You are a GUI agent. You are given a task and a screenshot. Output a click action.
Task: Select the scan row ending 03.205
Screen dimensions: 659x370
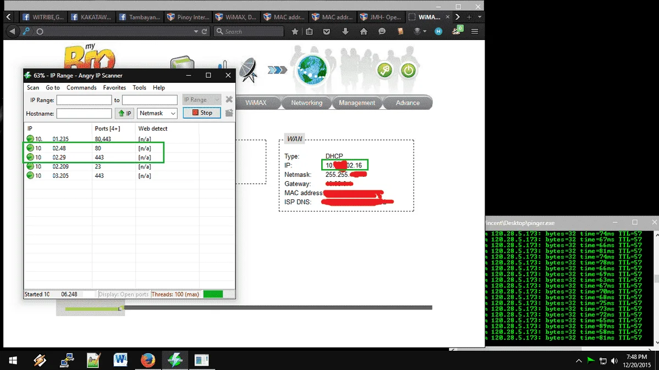(x=129, y=176)
